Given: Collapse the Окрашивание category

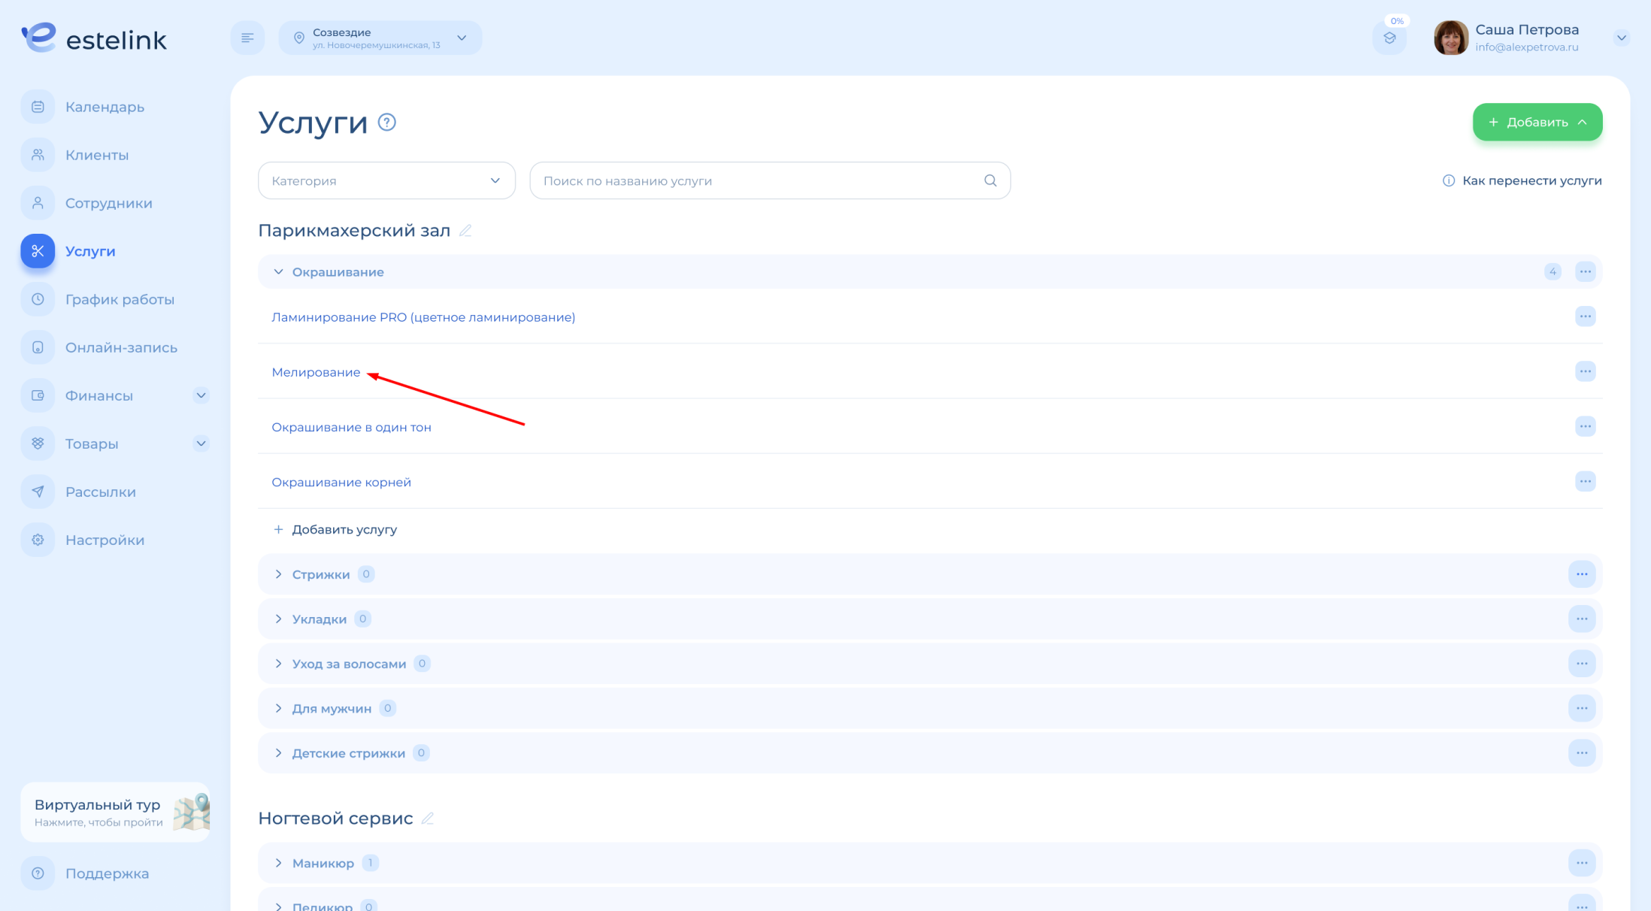Looking at the screenshot, I should [x=279, y=272].
